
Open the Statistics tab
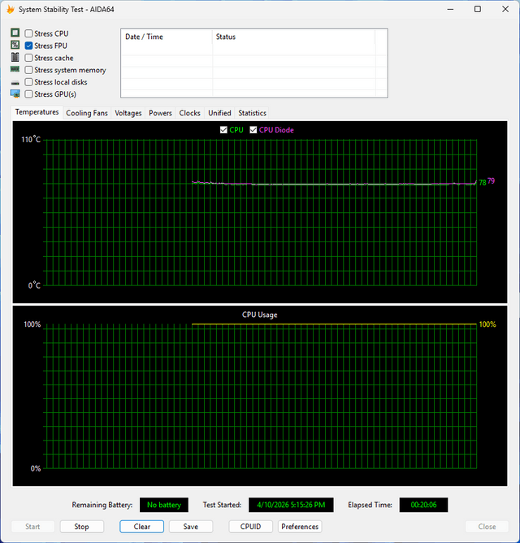point(252,113)
